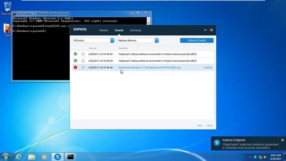
Task: Minimize the Sophos window
Action: (206, 30)
